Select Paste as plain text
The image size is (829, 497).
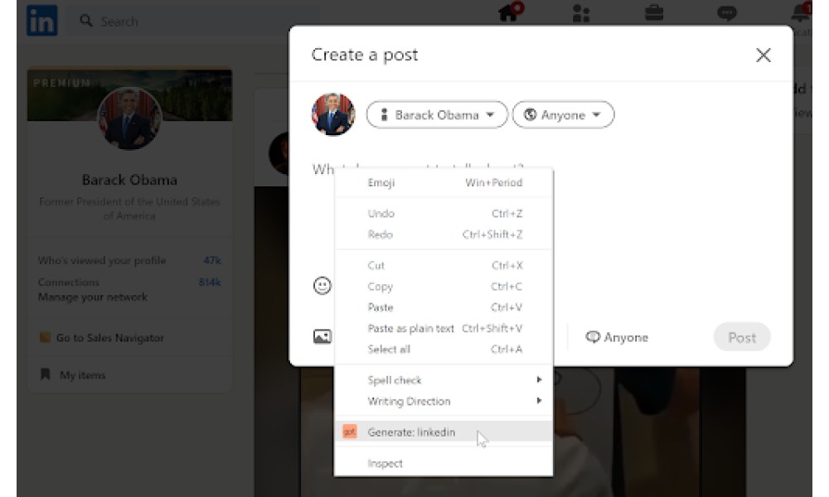pos(444,328)
